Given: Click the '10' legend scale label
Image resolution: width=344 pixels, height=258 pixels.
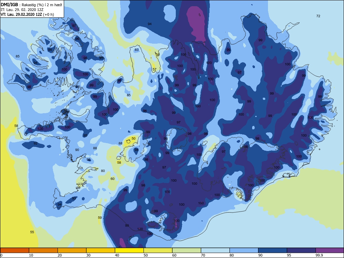Looking at the screenshot, I should [x=31, y=255].
